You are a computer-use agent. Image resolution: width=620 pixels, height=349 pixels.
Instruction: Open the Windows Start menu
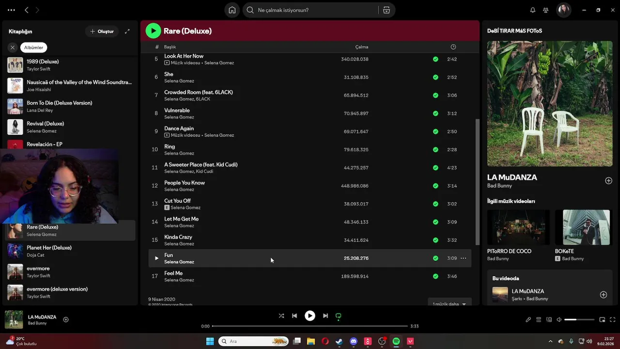click(210, 341)
